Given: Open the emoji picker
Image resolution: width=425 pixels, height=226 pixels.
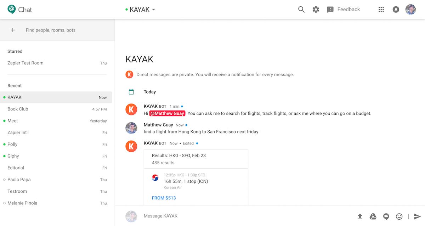Looking at the screenshot, I should [399, 216].
